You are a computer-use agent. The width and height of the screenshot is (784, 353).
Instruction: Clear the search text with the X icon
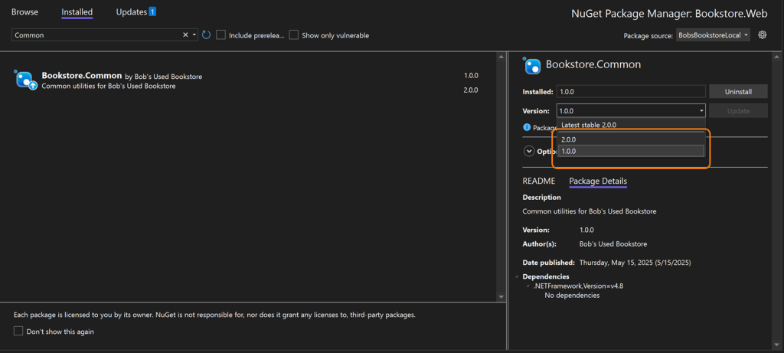coord(185,35)
